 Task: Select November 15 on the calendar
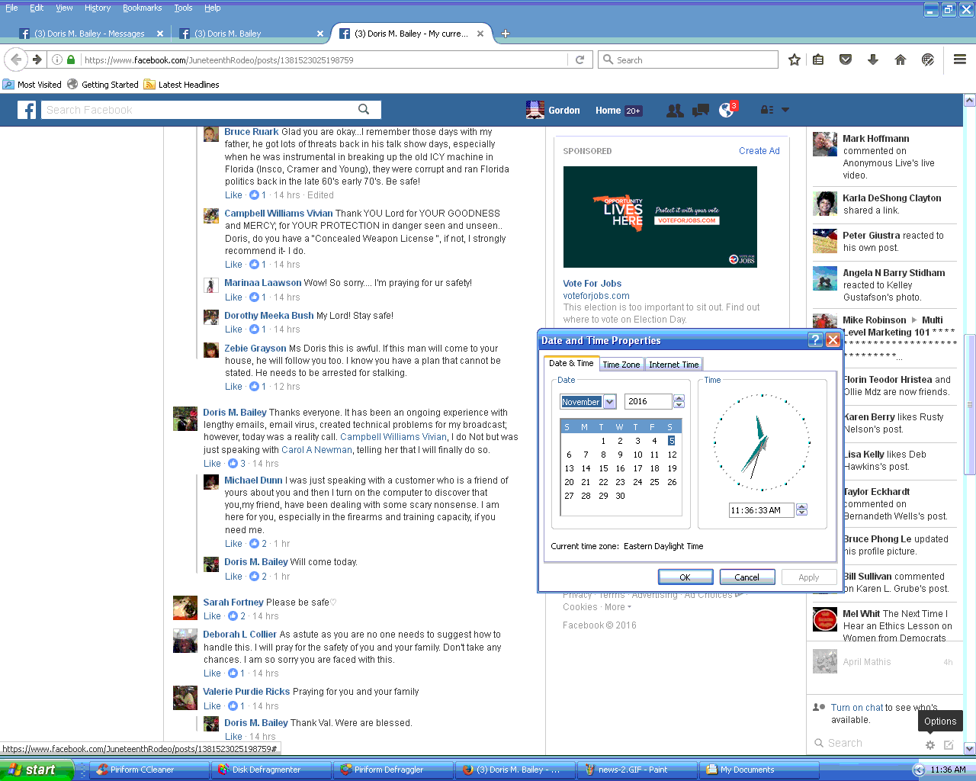[603, 468]
